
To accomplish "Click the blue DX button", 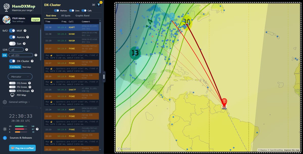I will tap(5, 55).
